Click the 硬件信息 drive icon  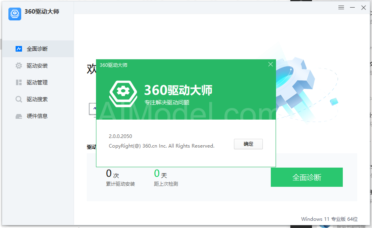tap(19, 116)
